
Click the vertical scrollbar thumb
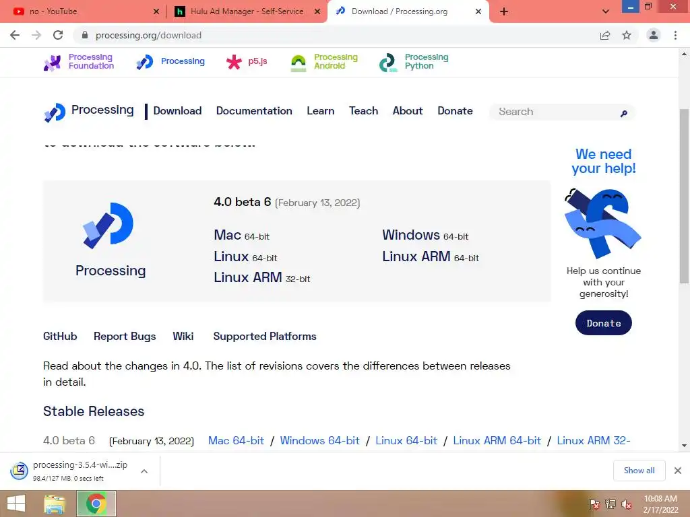pos(684,196)
